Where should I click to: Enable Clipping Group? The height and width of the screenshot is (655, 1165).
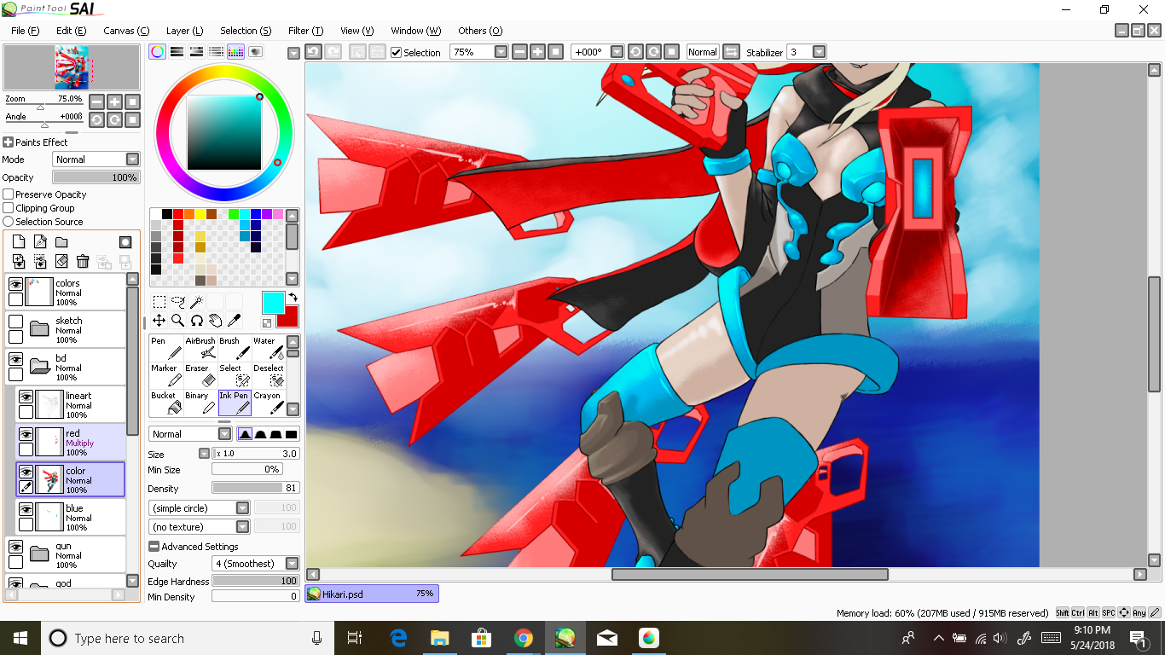[x=9, y=208]
